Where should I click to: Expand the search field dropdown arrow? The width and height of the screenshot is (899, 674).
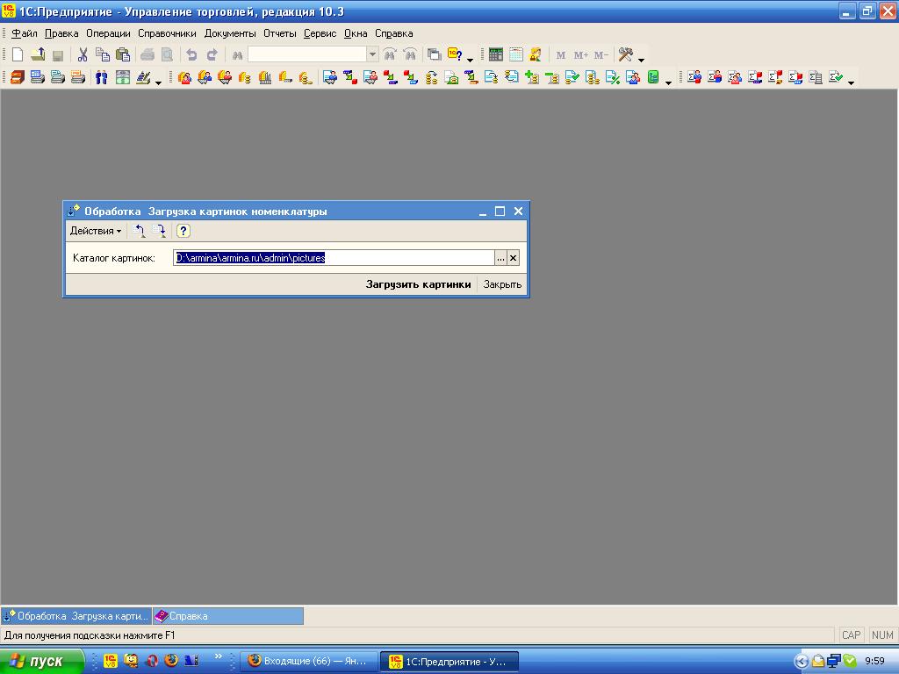372,54
